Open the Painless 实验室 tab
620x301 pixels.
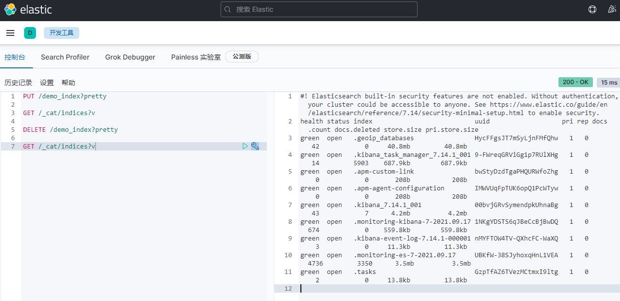(196, 57)
